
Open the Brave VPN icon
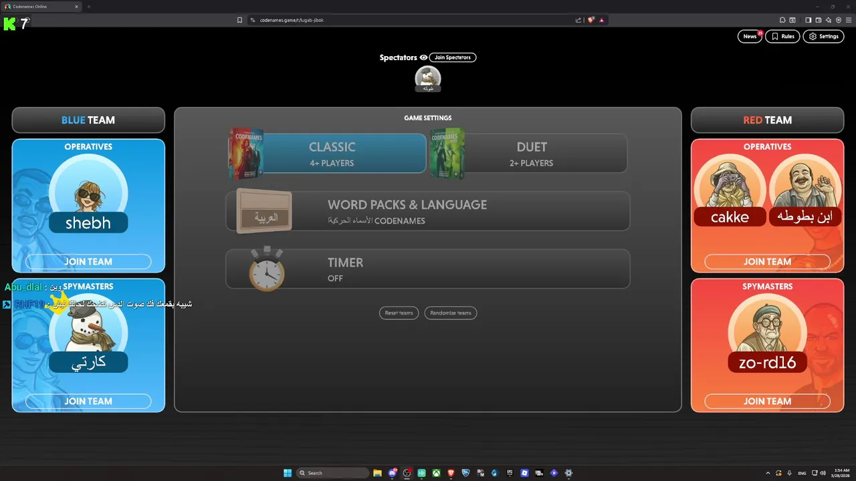click(x=839, y=20)
